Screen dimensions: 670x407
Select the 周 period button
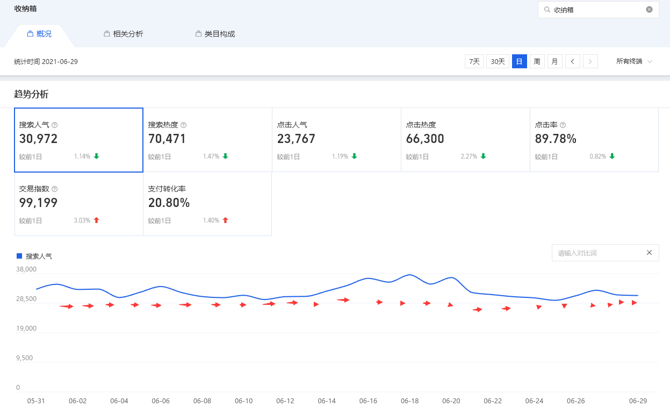pyautogui.click(x=537, y=61)
